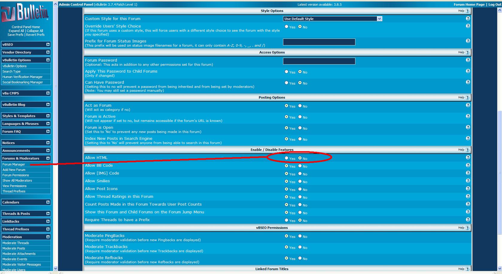
Task: Click Help icon in Posting Options header
Action: 467,97
